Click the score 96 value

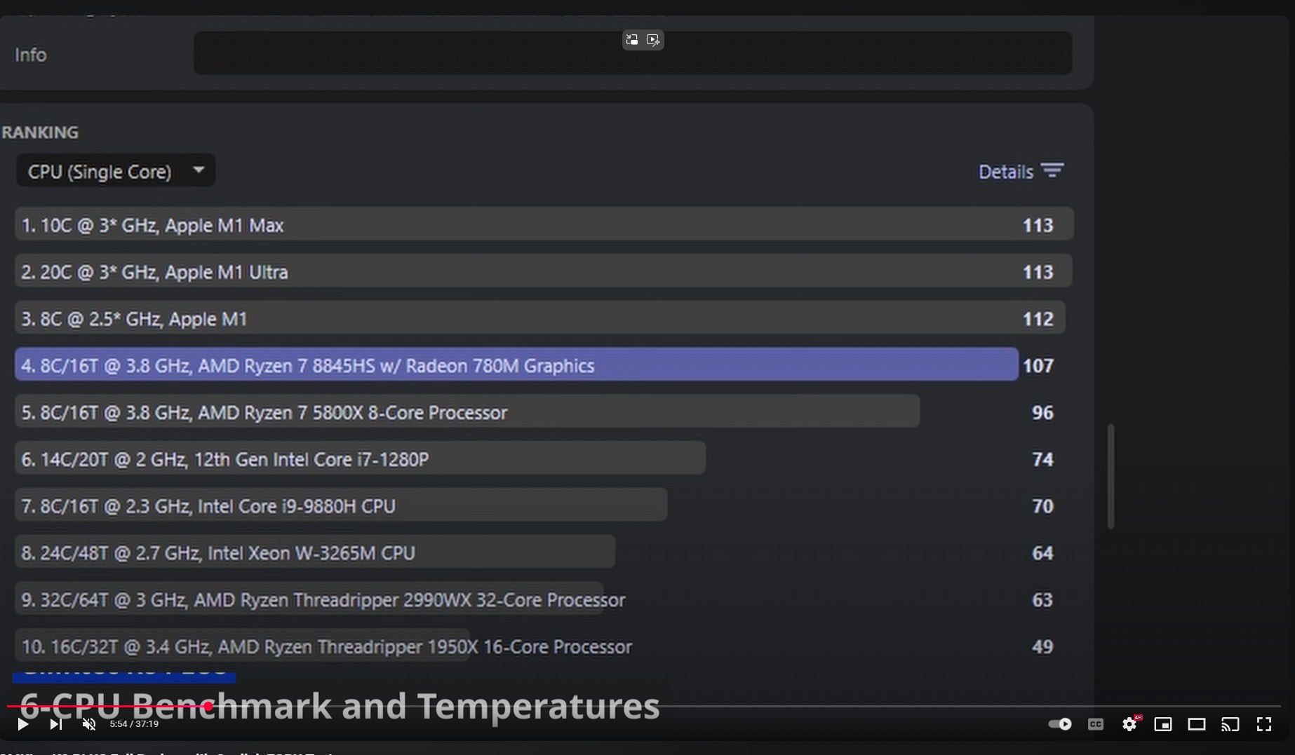pos(1042,412)
